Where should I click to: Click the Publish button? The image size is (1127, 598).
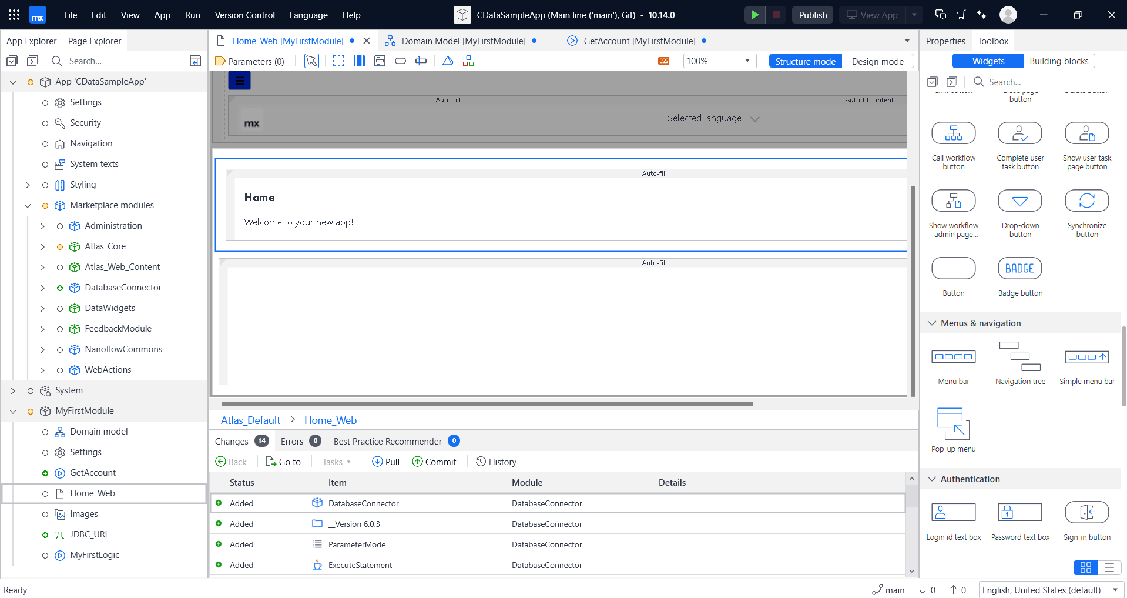[x=812, y=15]
